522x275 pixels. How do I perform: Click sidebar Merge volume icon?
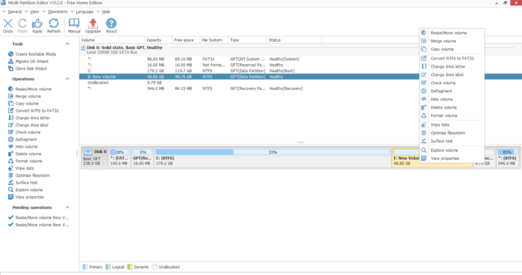(11, 97)
